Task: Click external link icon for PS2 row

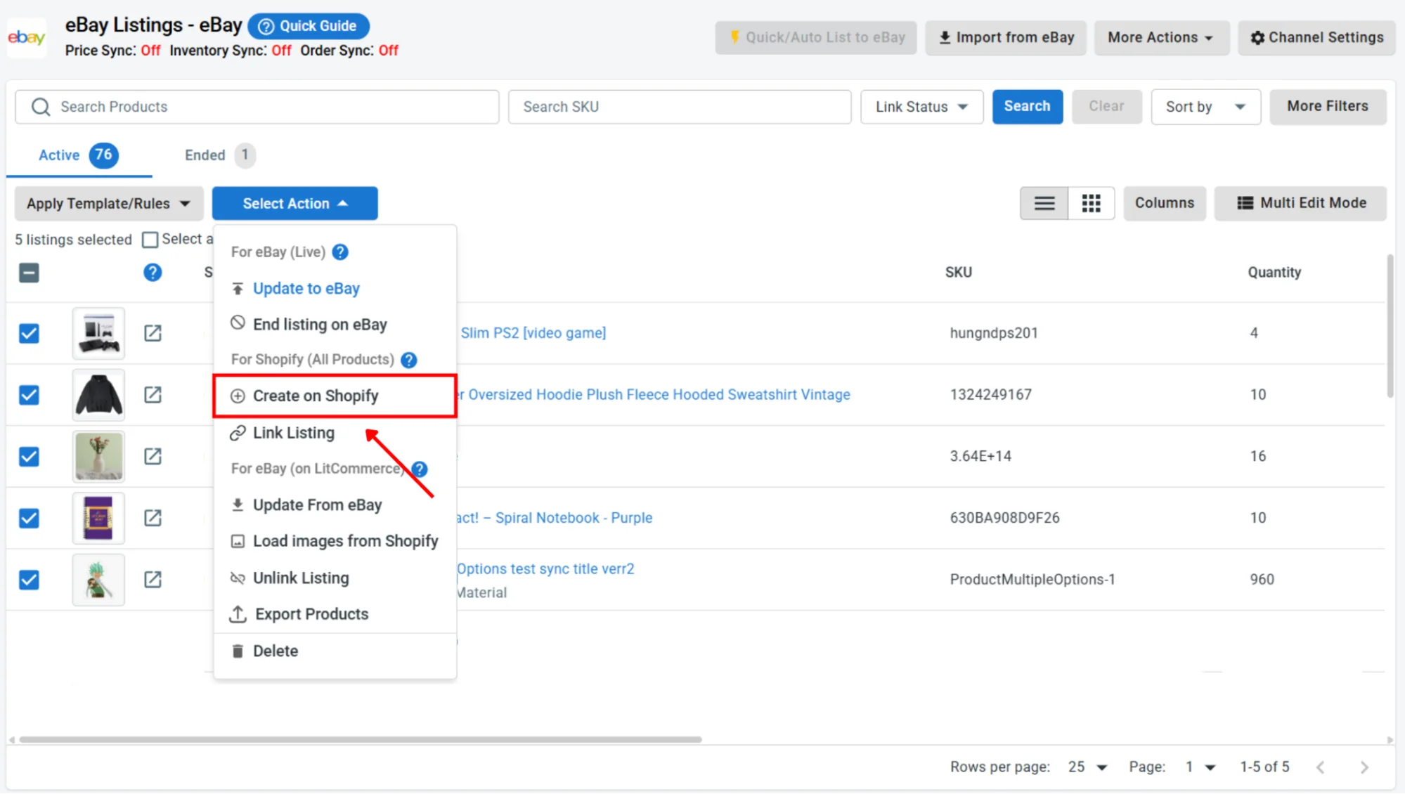Action: coord(153,333)
